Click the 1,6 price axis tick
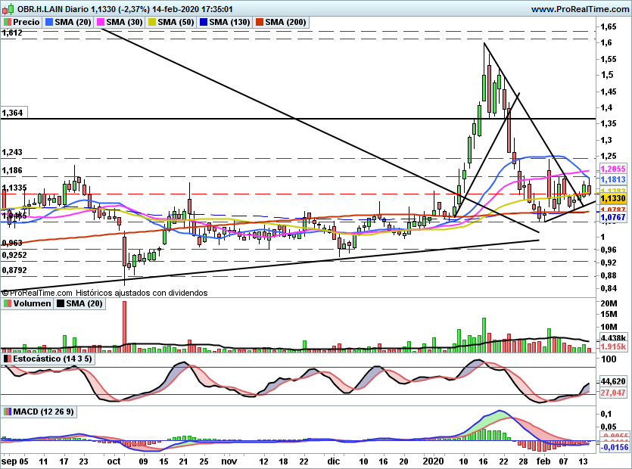This screenshot has height=469, width=632. [606, 42]
